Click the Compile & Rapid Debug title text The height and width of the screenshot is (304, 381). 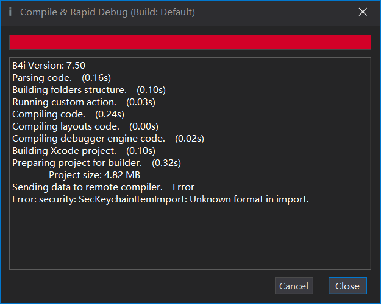point(107,12)
